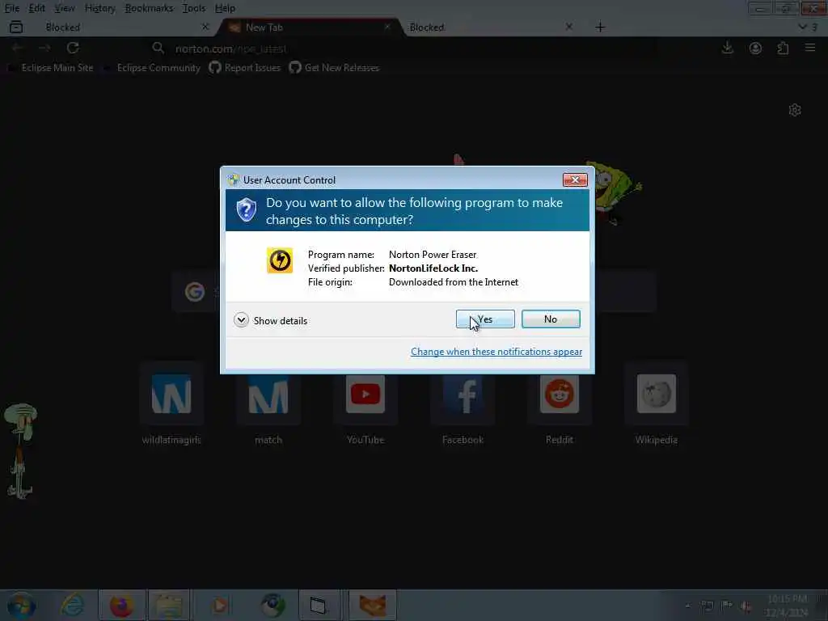The image size is (828, 621).
Task: Reload the current page
Action: pyautogui.click(x=73, y=48)
